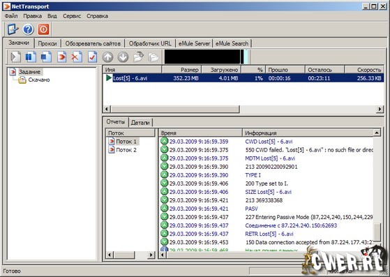Click the download list horizontal scrollbar thumb
The image size is (390, 277).
click(175, 109)
